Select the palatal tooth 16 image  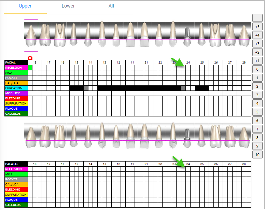[59, 136]
